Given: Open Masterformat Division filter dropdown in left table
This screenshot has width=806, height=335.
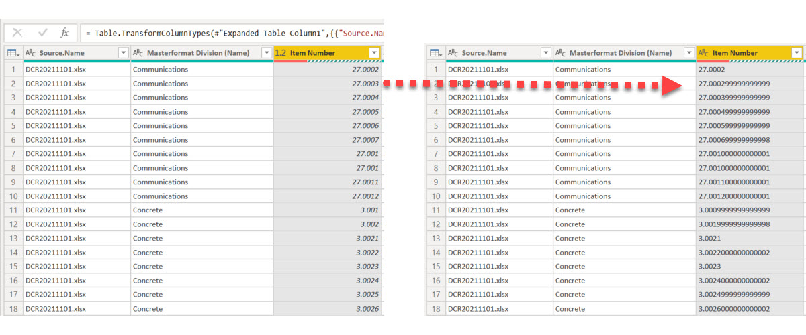Looking at the screenshot, I should [x=267, y=53].
